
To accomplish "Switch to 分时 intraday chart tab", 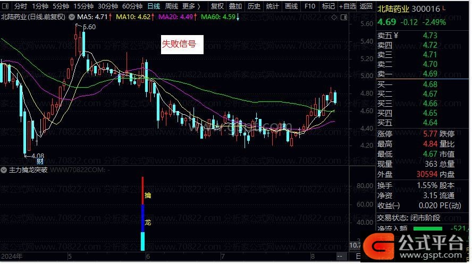I will [20, 6].
